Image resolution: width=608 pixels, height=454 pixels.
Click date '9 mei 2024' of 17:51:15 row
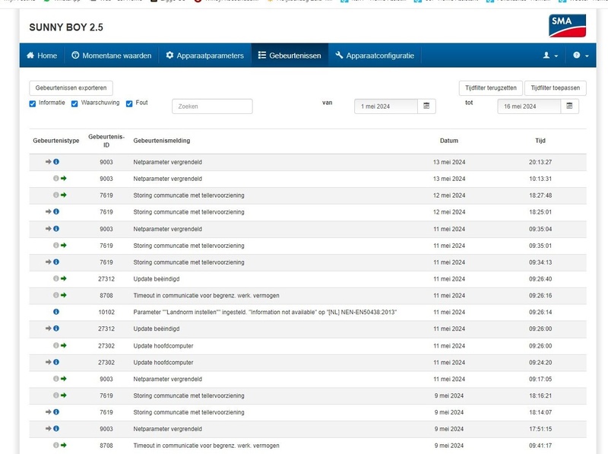449,429
